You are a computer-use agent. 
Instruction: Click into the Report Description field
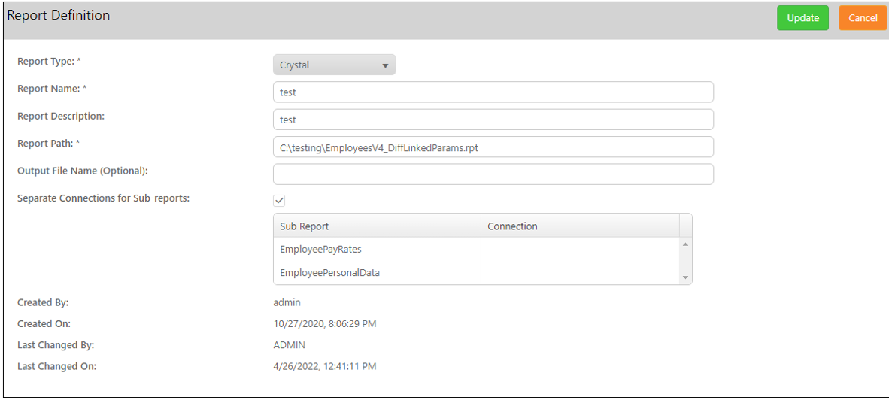[x=493, y=120]
